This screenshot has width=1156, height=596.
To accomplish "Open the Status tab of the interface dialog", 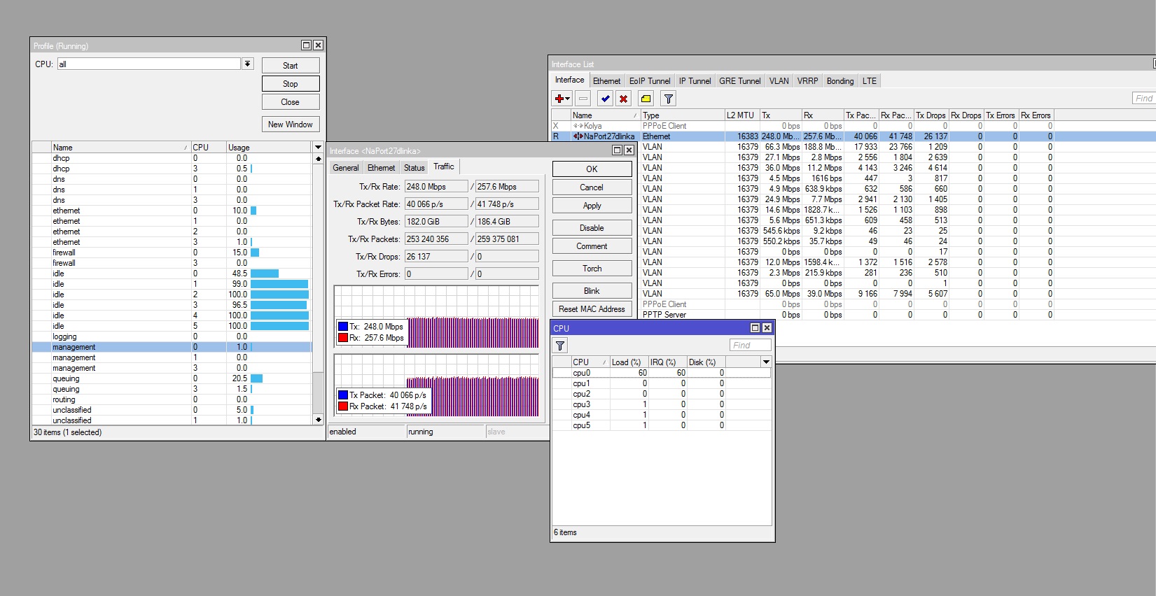I will 414,168.
